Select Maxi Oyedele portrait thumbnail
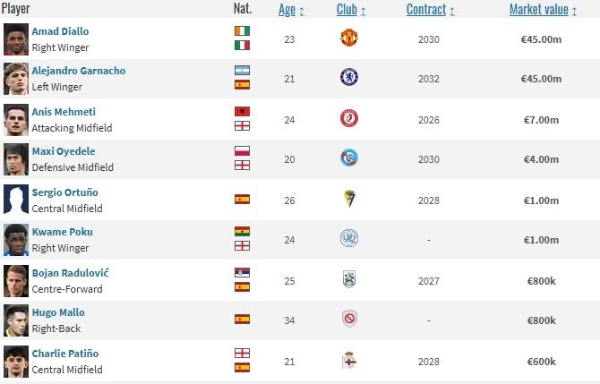This screenshot has width=600, height=384. click(16, 159)
